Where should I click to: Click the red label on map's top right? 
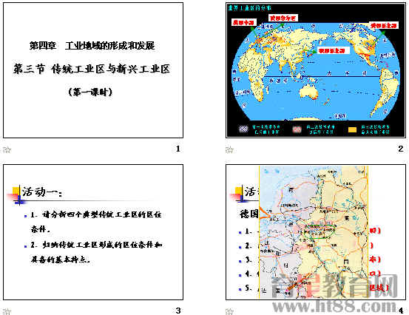pyautogui.click(x=384, y=26)
